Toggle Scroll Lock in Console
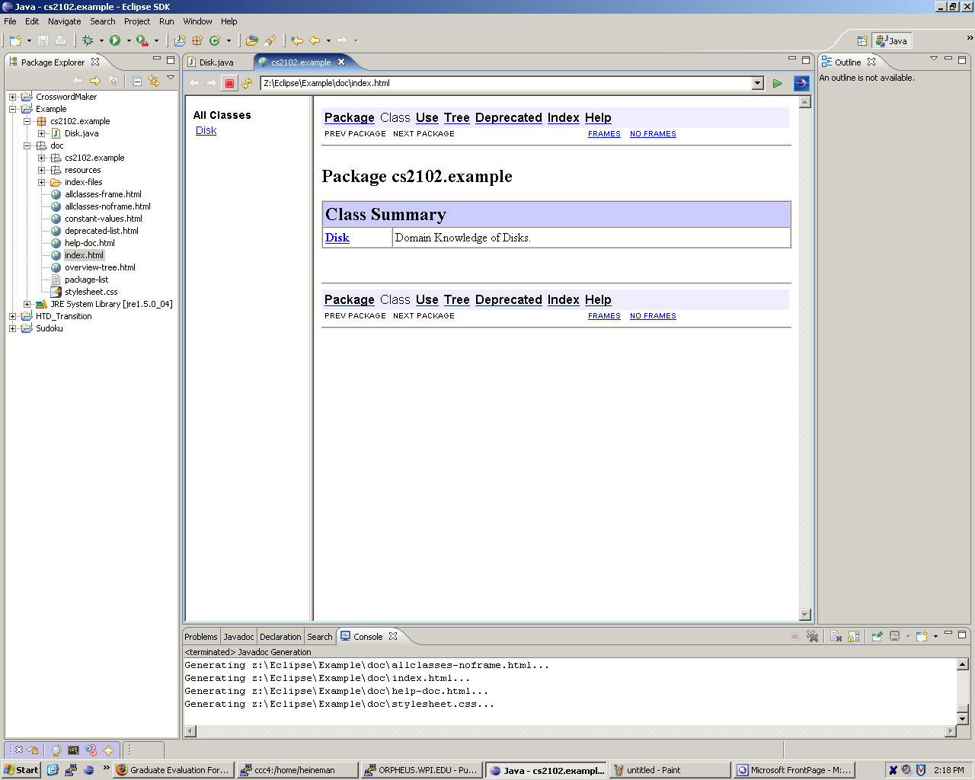Viewport: 975px width, 780px height. (x=854, y=636)
